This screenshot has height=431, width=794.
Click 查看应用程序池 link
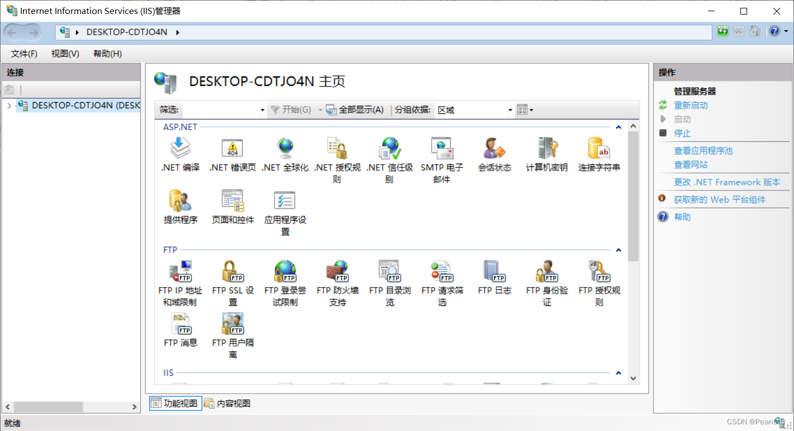(x=703, y=151)
